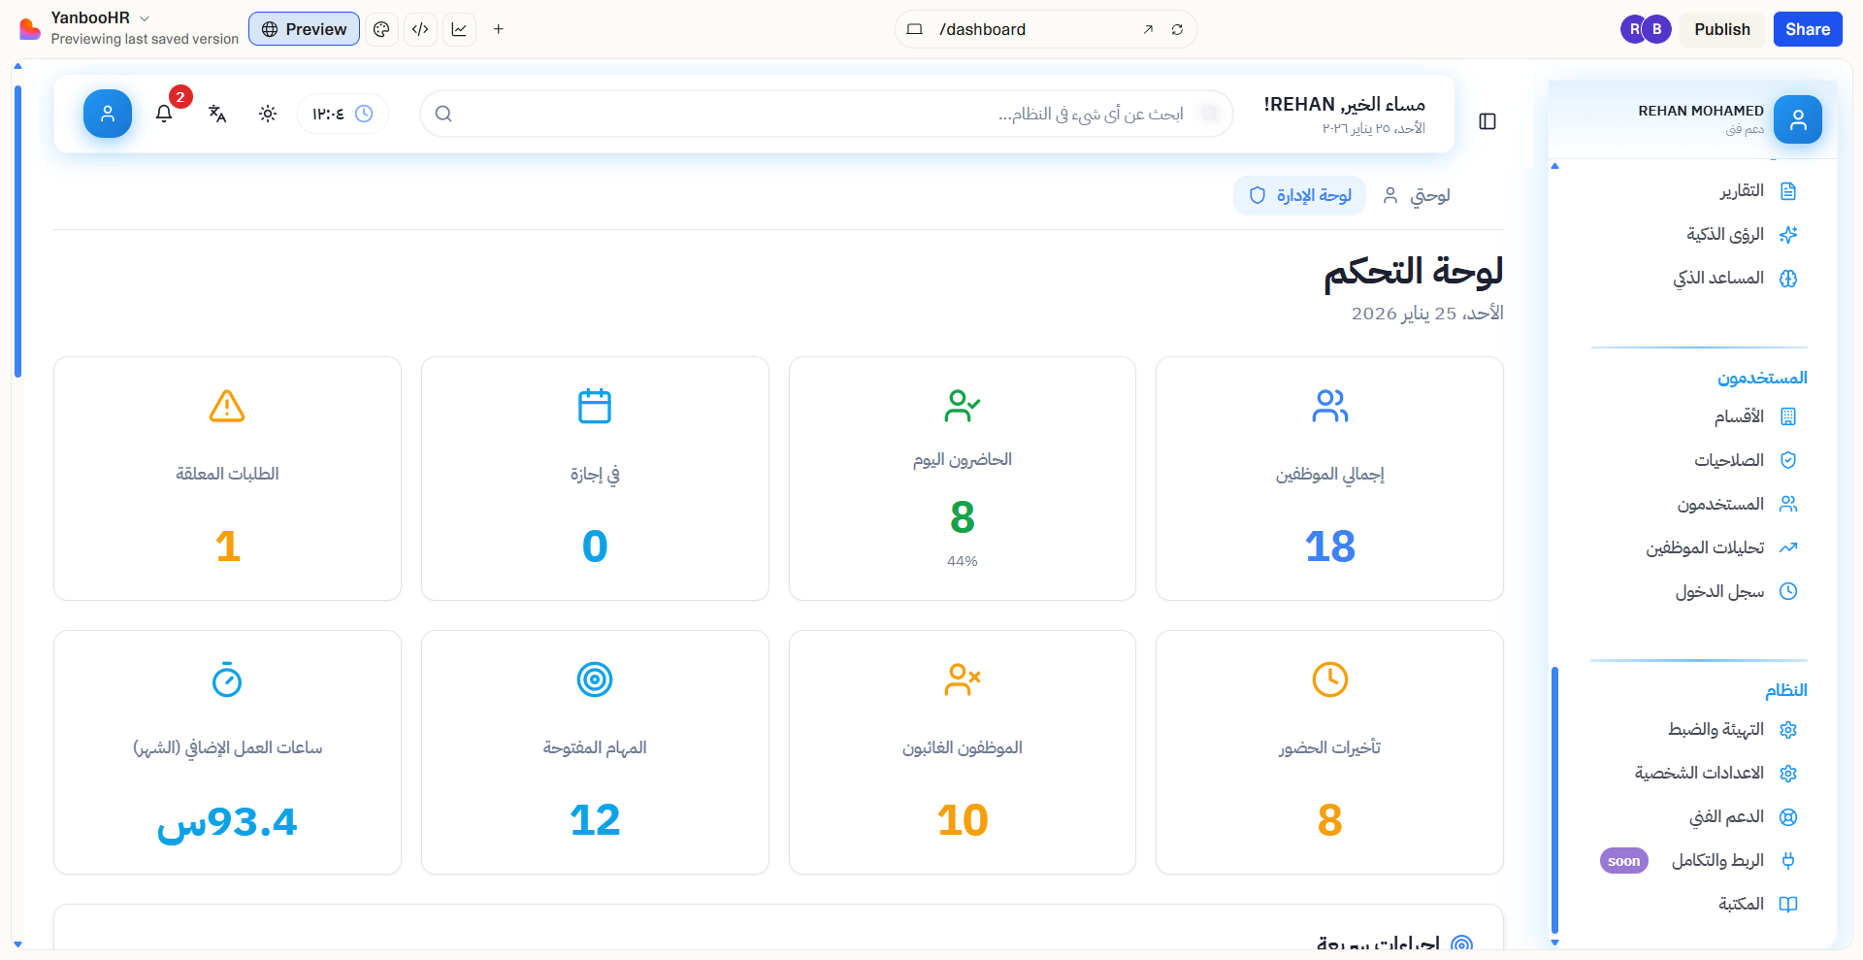This screenshot has height=960, width=1863.
Task: Open the notifications bell icon
Action: 164,114
